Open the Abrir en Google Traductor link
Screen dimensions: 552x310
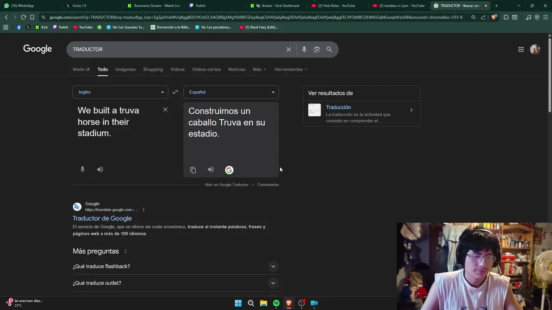tap(226, 185)
